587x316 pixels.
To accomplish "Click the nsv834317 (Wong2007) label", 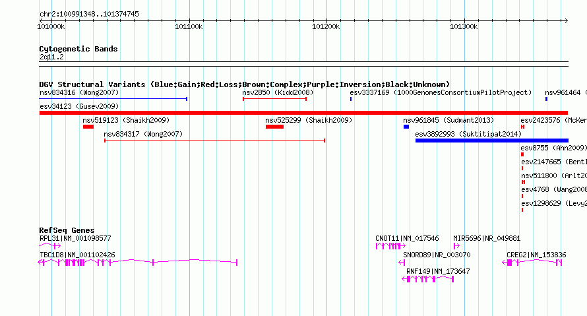I will [143, 134].
